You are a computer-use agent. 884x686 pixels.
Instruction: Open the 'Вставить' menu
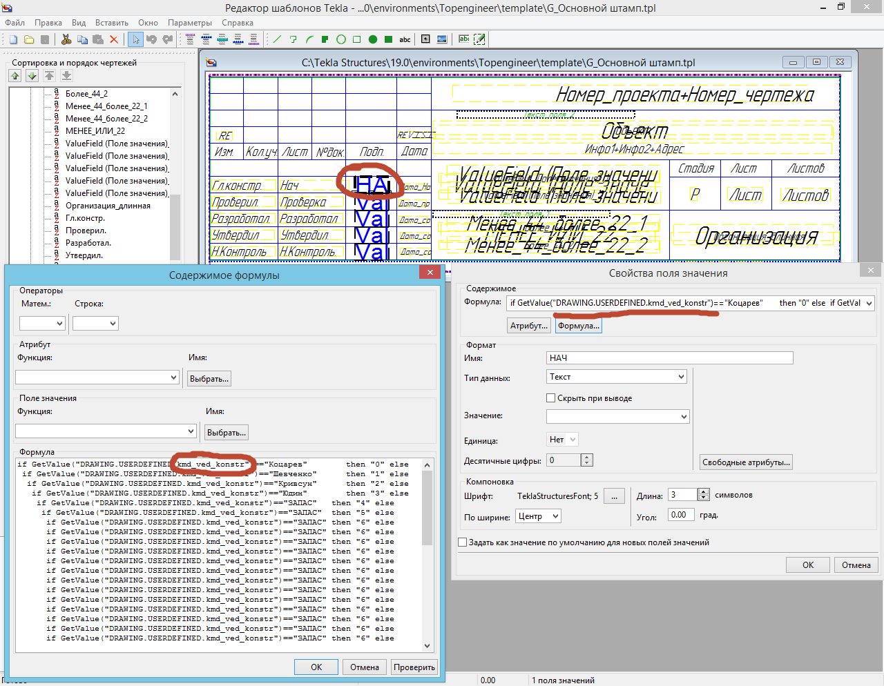112,23
